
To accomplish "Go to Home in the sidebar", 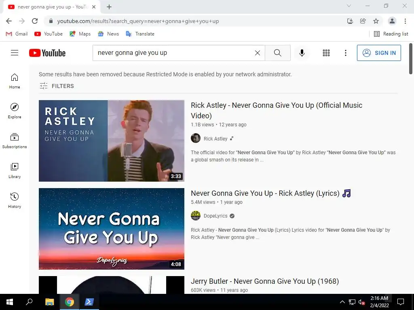I will pyautogui.click(x=15, y=81).
